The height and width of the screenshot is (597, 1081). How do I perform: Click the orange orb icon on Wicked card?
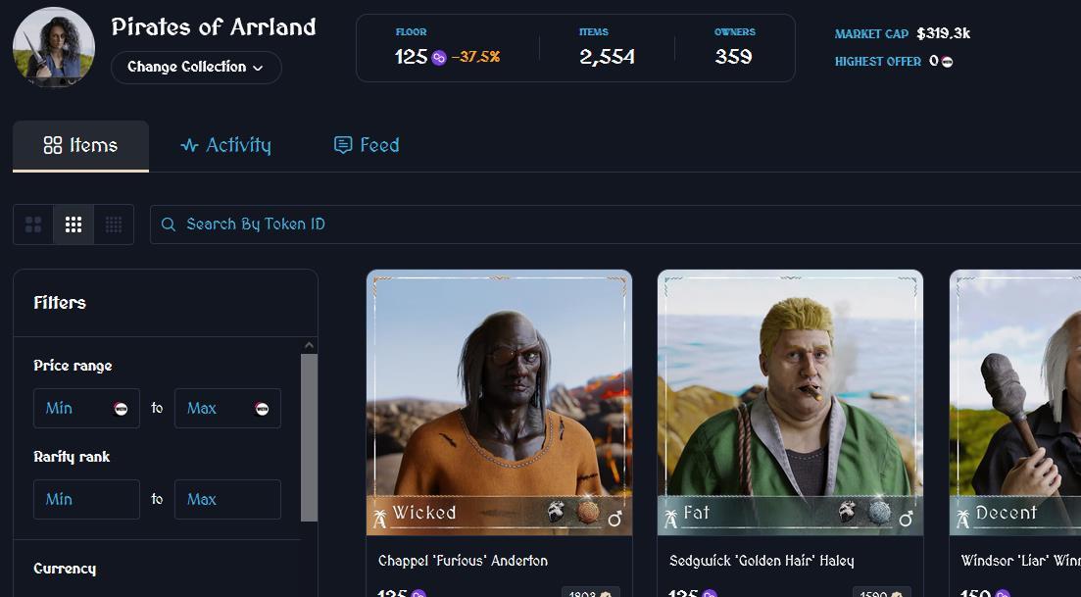click(x=587, y=513)
